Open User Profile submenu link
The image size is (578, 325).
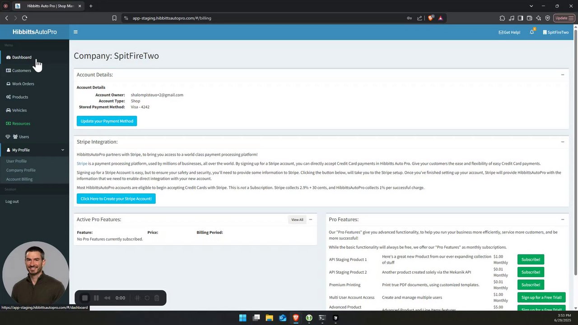(x=16, y=161)
